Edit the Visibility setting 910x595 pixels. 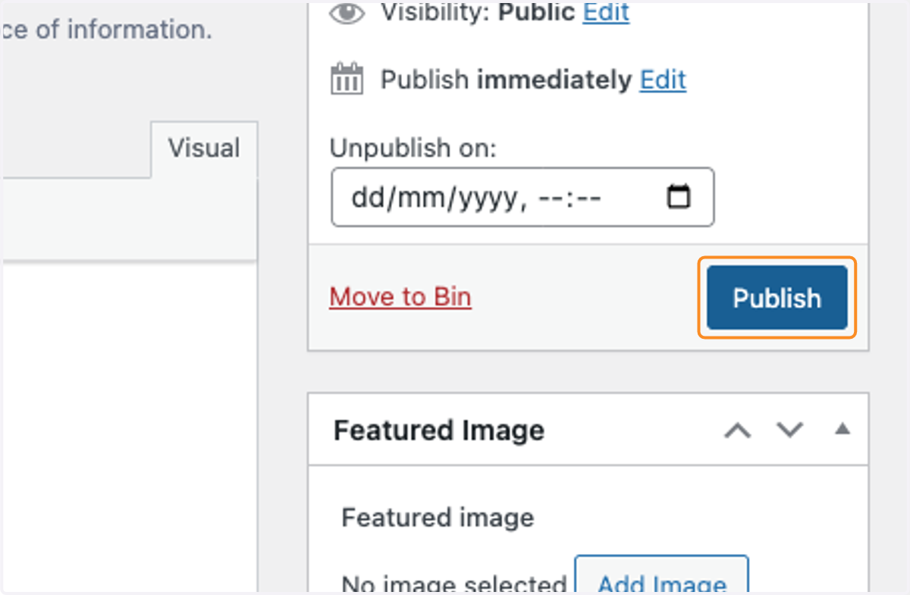coord(606,12)
